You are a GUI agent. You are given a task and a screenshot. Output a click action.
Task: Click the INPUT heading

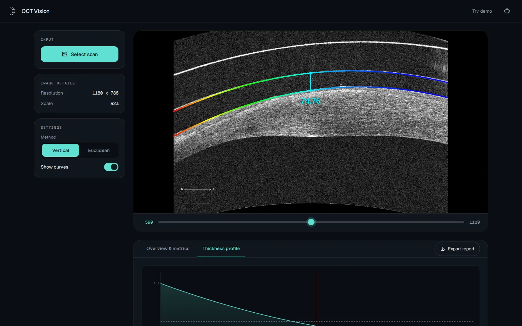pyautogui.click(x=47, y=40)
